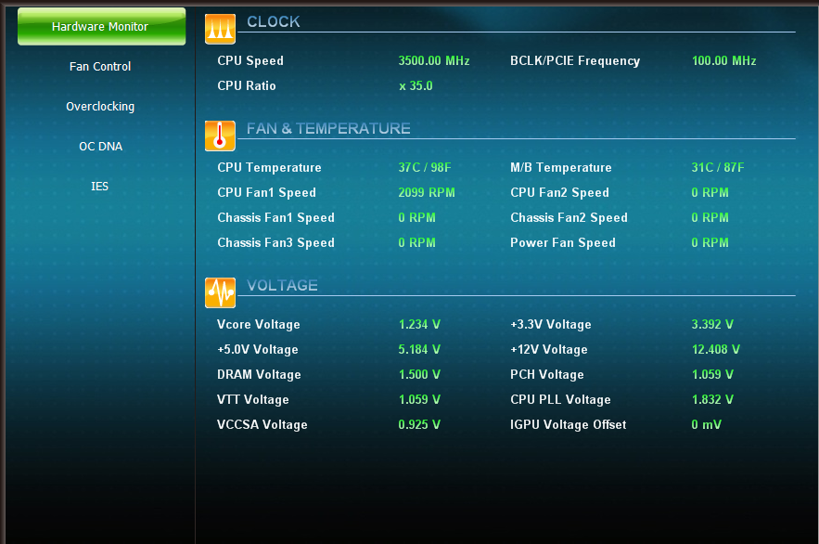Select the CPU Temperature label
The image size is (819, 544).
tap(269, 168)
